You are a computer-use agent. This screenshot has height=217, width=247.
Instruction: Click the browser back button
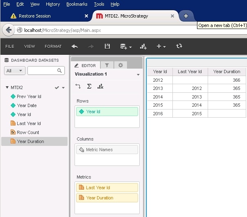pos(9,30)
